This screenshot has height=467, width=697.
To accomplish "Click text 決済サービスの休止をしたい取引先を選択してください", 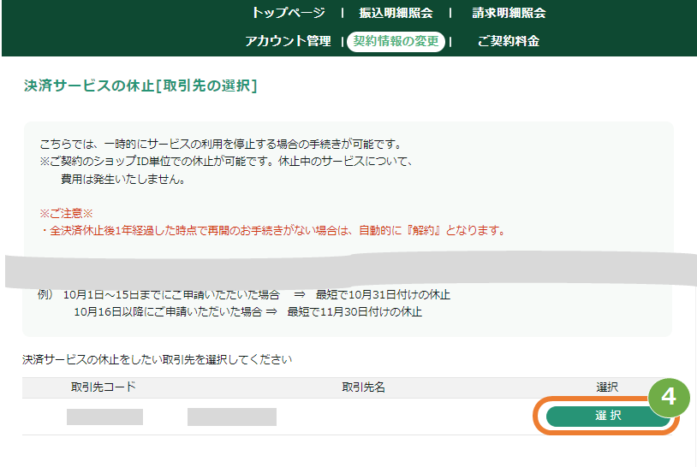I will click(158, 359).
